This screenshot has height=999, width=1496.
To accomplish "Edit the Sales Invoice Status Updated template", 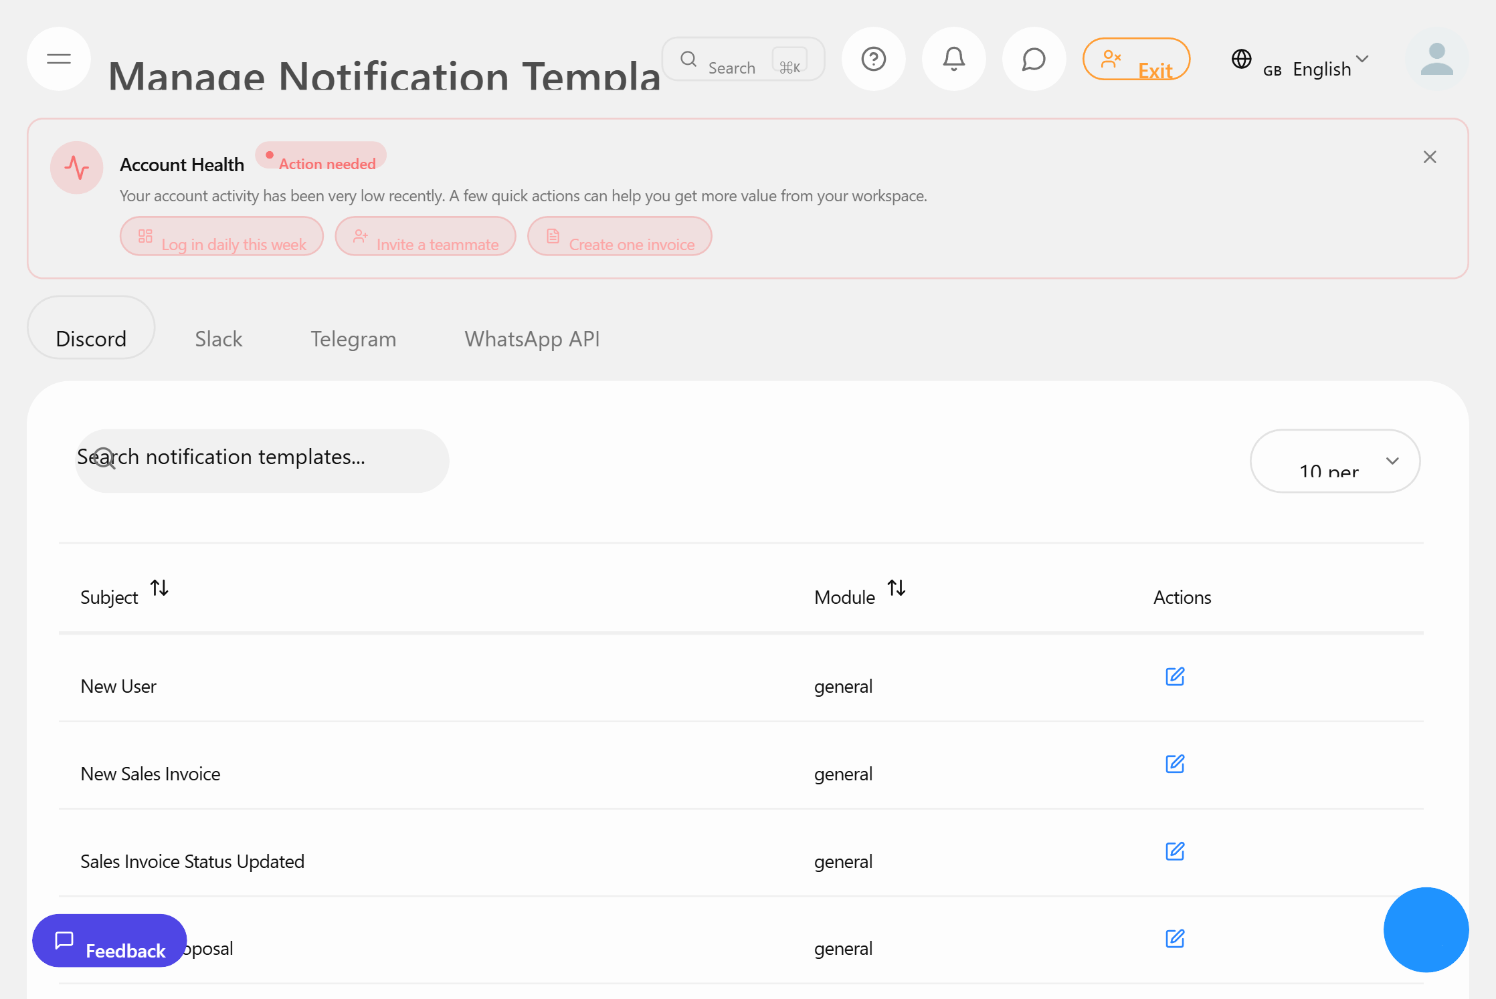I will point(1176,851).
